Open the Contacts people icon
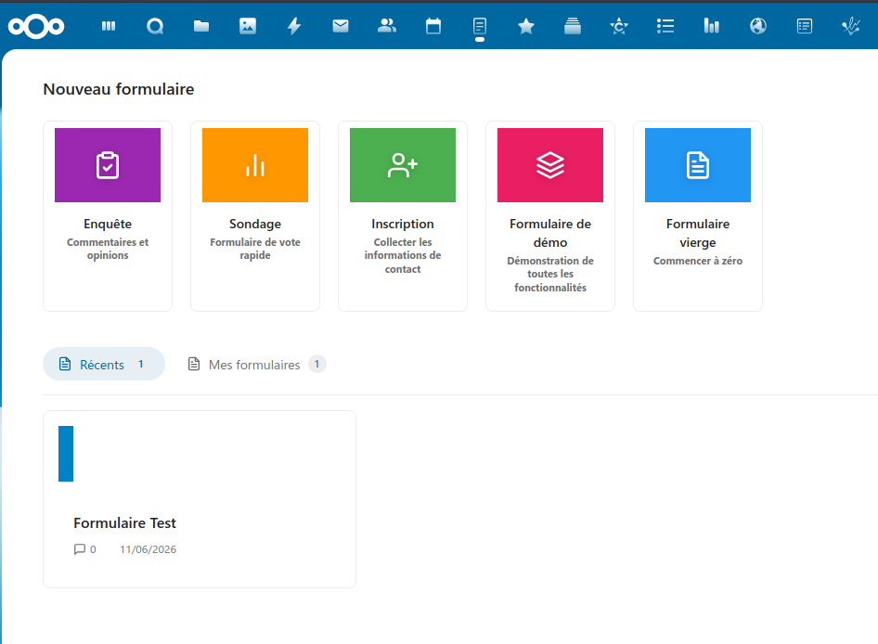The height and width of the screenshot is (644, 878). pyautogui.click(x=387, y=26)
